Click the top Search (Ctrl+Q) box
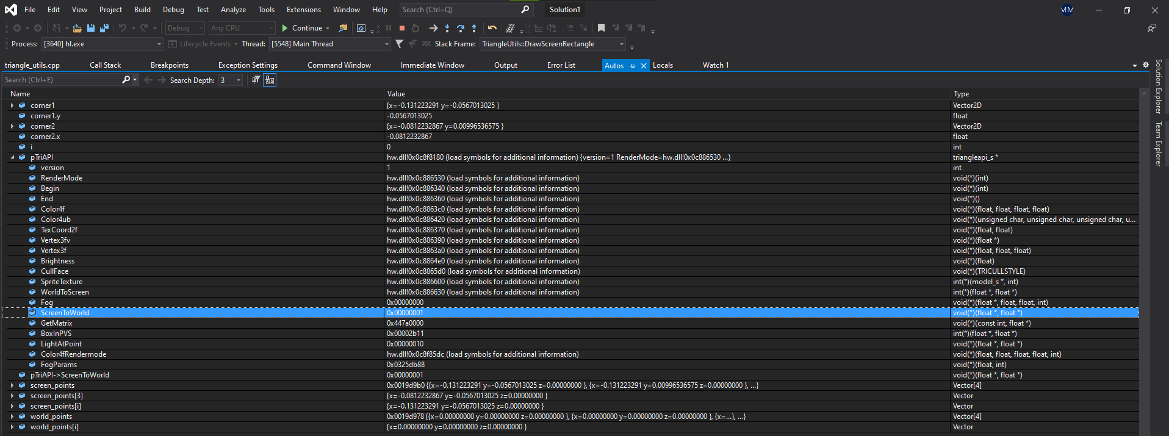 tap(466, 10)
